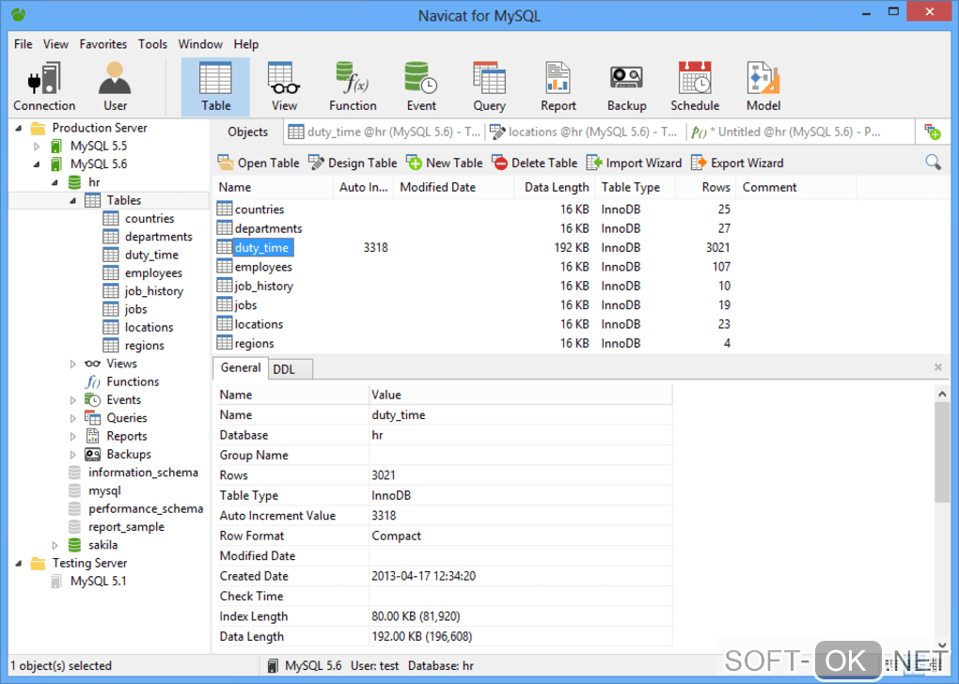This screenshot has height=684, width=959.
Task: Collapse the MySQL 5.6 connection node
Action: pos(37,164)
